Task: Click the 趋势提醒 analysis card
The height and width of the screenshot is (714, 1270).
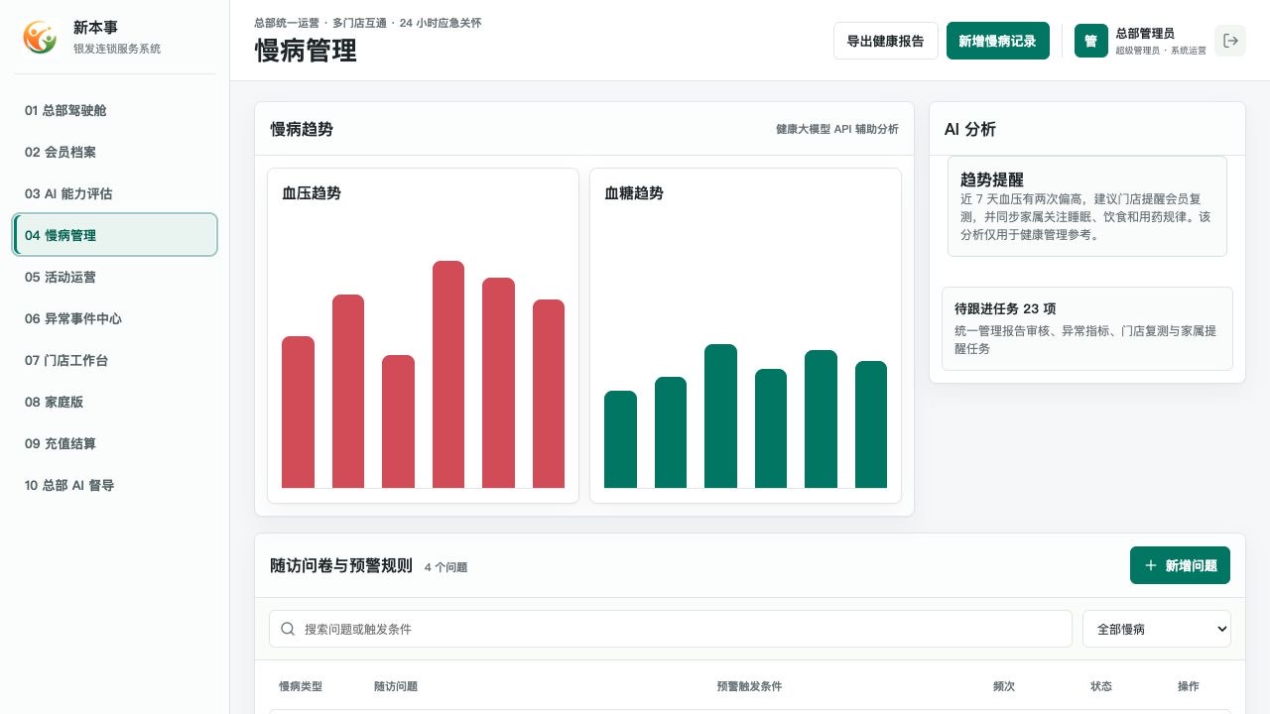Action: [1087, 206]
